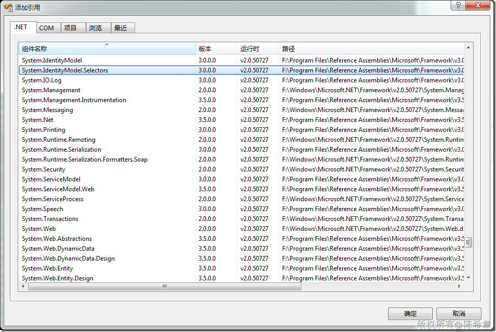Screen dimensions: 496x332
Task: Sort by 运行时 column header
Action: tap(258, 48)
